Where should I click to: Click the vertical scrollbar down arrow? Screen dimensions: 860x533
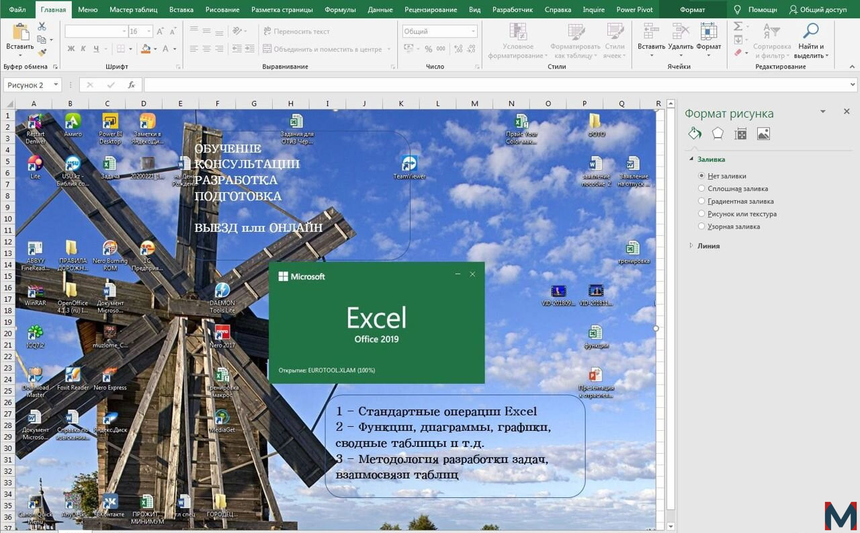[670, 526]
